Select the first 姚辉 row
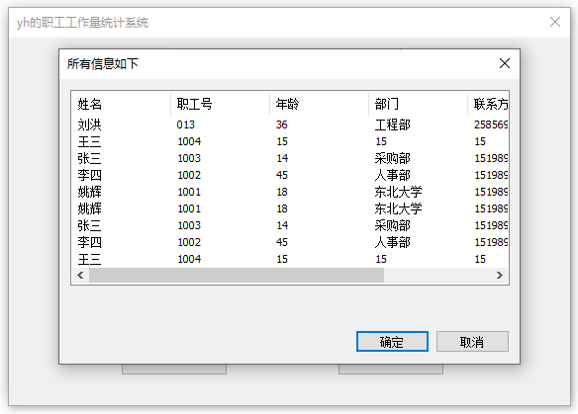 290,192
